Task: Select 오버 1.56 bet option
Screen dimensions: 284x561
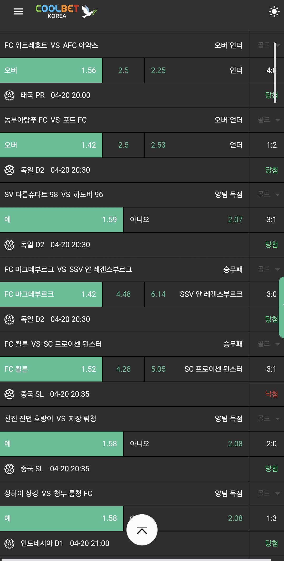Action: point(51,70)
